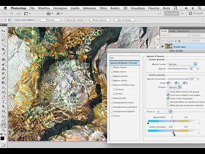Click the lock all padlock icon
Screen dimensions: 205x154
[179, 41]
